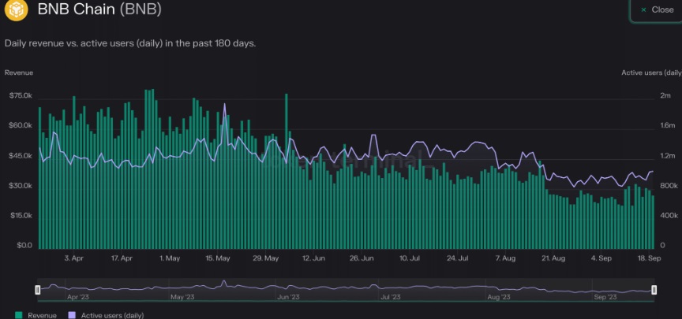Click the daily revenue vs. active users subtitle
The width and height of the screenshot is (682, 319).
coord(130,44)
